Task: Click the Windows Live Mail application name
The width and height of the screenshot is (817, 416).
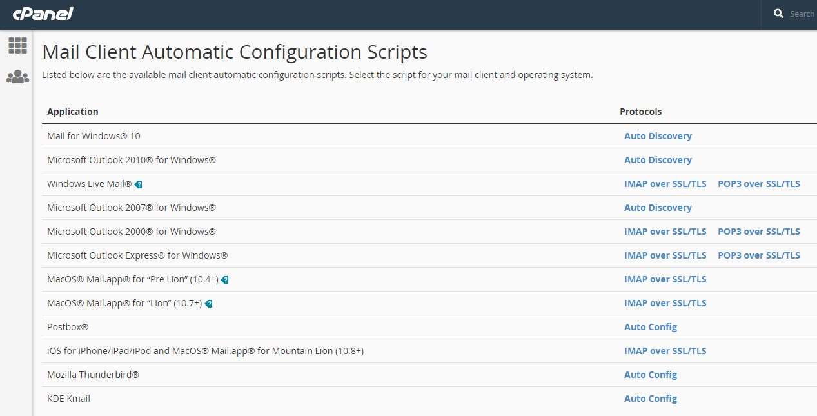Action: (x=90, y=184)
